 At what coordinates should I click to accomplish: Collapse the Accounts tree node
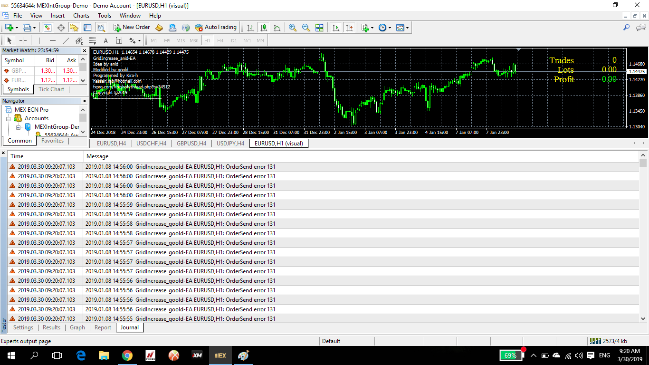click(x=9, y=118)
